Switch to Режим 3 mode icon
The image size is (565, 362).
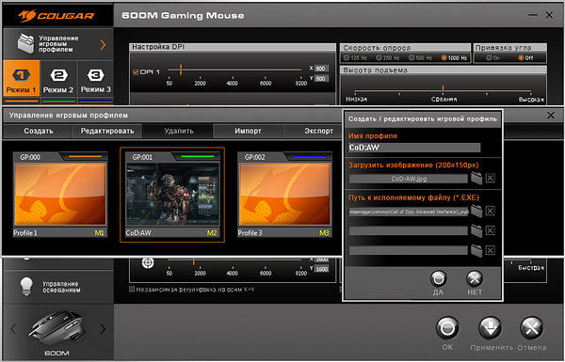click(95, 75)
